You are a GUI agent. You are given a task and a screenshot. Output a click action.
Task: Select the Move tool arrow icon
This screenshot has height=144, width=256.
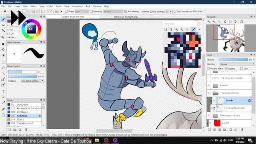(x=3, y=37)
